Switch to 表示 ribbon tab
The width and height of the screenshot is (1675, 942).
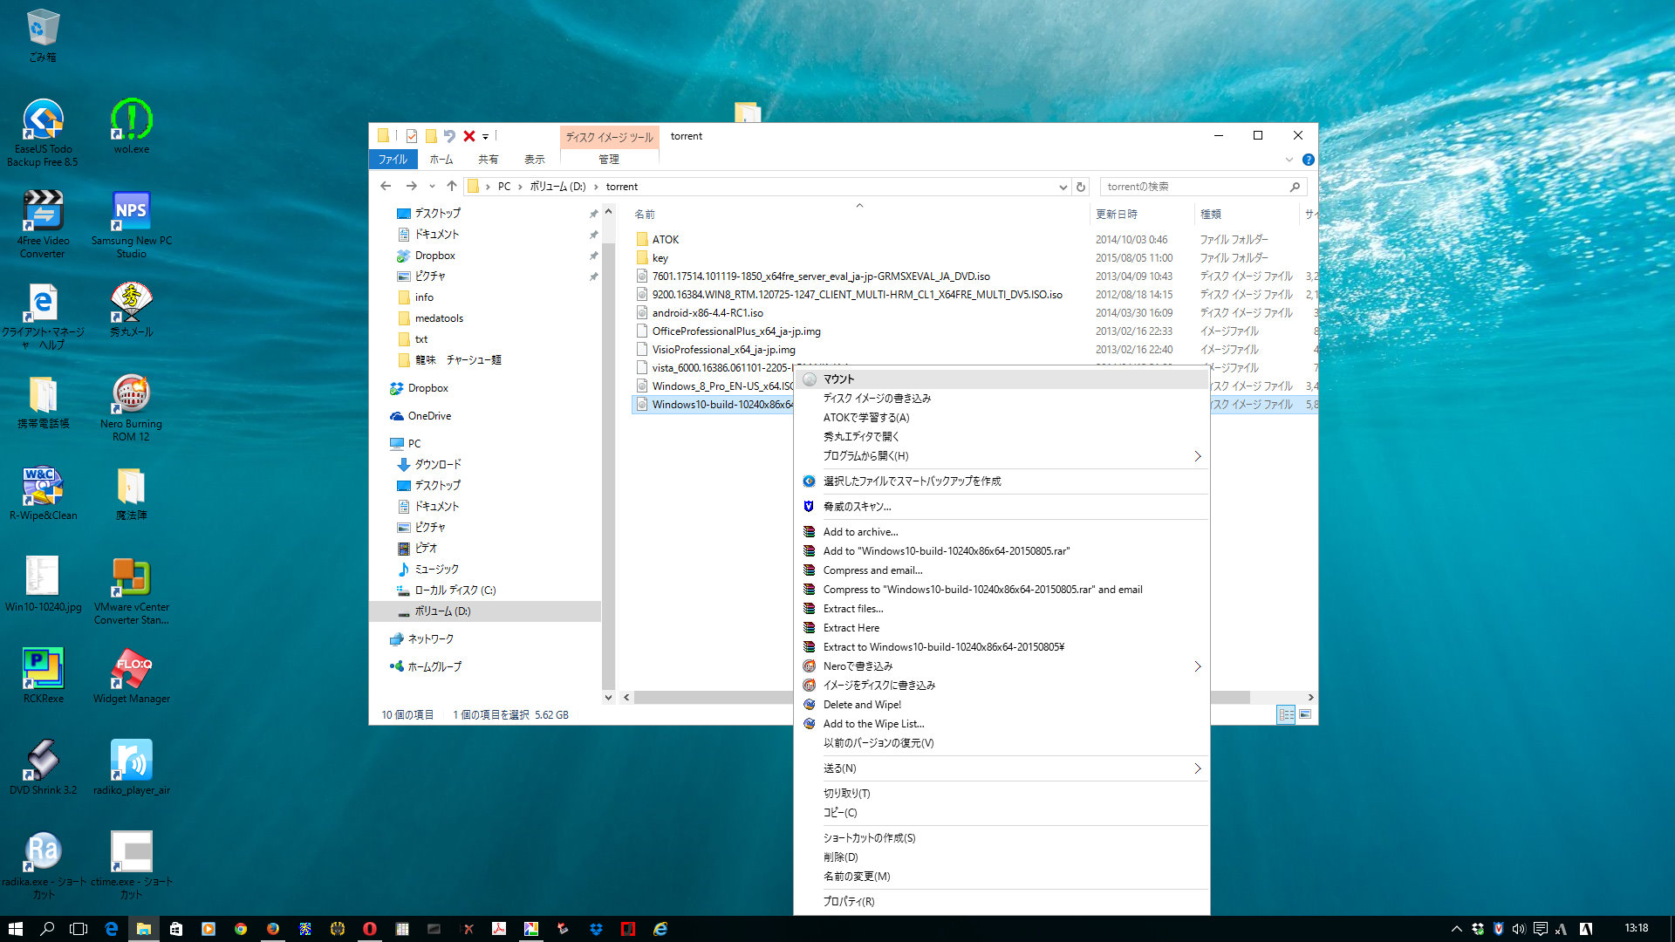[x=534, y=160]
